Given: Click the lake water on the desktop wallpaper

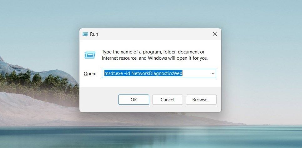Looking at the screenshot, I should tap(151, 137).
